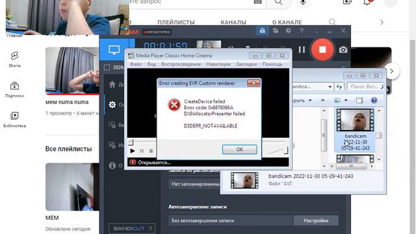Open the Закладки menu
The width and height of the screenshot is (416, 234).
click(x=246, y=64)
